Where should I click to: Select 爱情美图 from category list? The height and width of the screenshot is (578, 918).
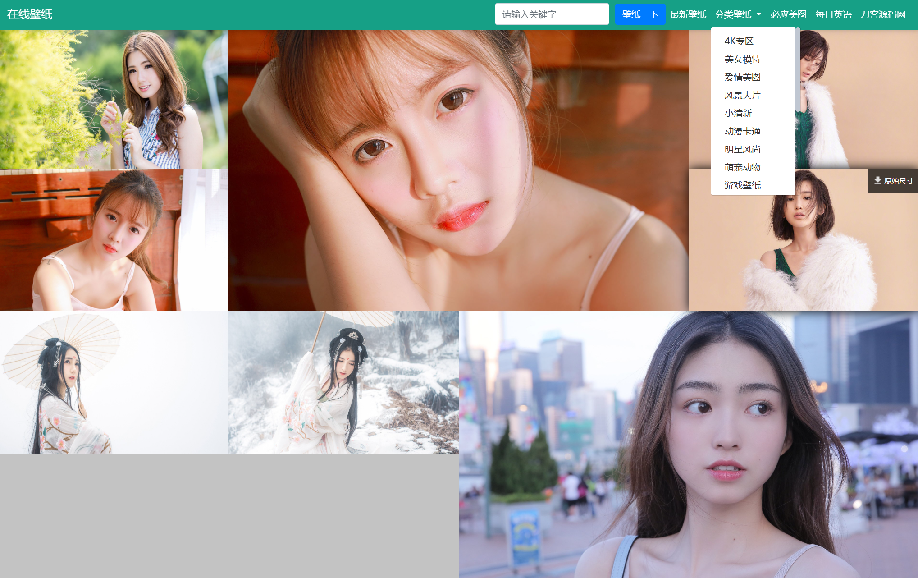pyautogui.click(x=743, y=77)
